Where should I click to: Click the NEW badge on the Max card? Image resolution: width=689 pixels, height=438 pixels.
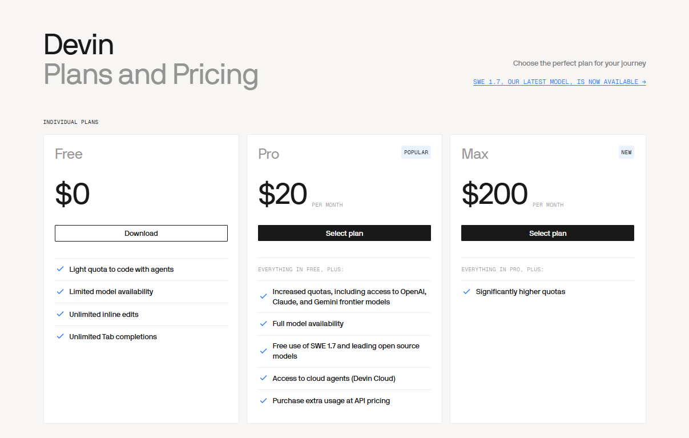(626, 152)
